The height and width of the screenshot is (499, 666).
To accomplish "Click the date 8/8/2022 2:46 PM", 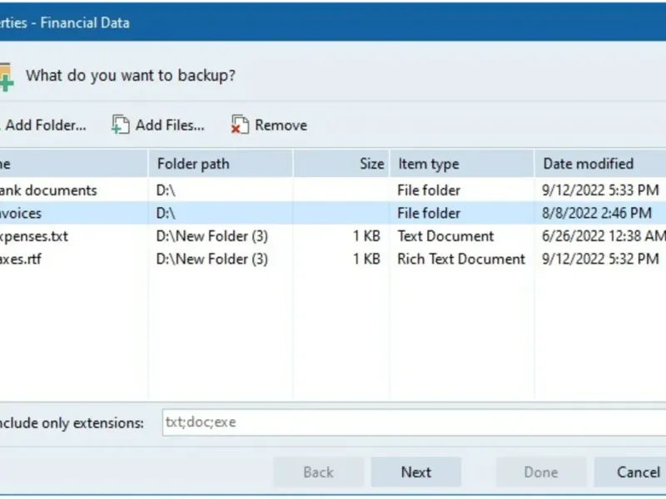I will tap(596, 213).
